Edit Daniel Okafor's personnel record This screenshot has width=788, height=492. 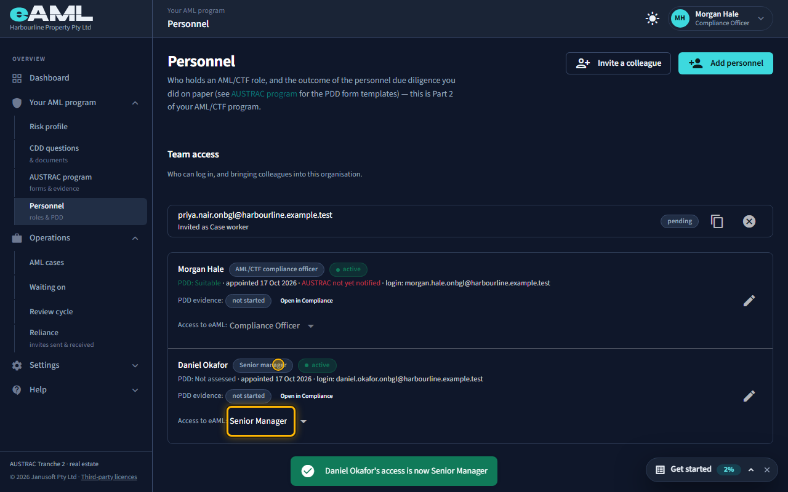749,396
